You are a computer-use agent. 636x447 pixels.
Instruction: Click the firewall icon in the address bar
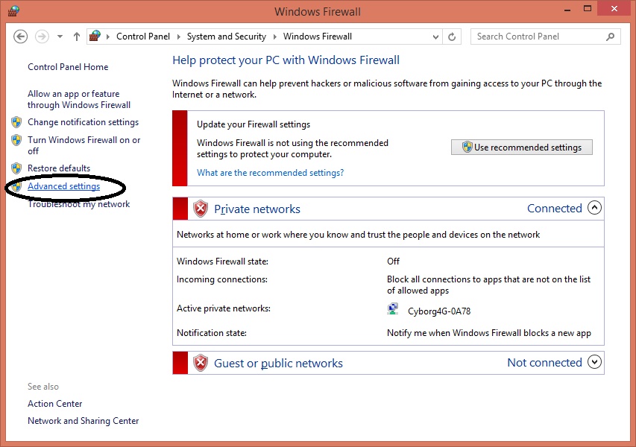coord(95,36)
